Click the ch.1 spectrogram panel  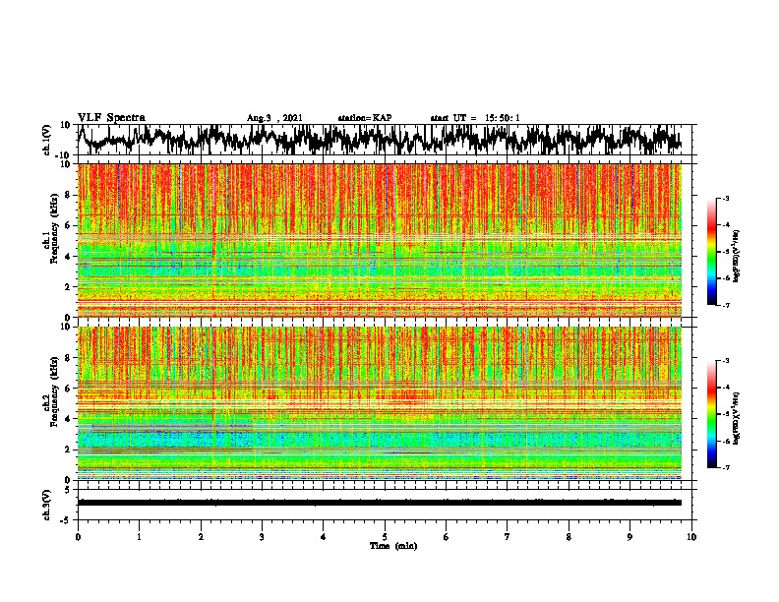(x=380, y=240)
